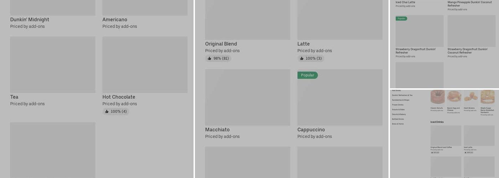Click the Americano item name
The image size is (499, 178).
(115, 20)
